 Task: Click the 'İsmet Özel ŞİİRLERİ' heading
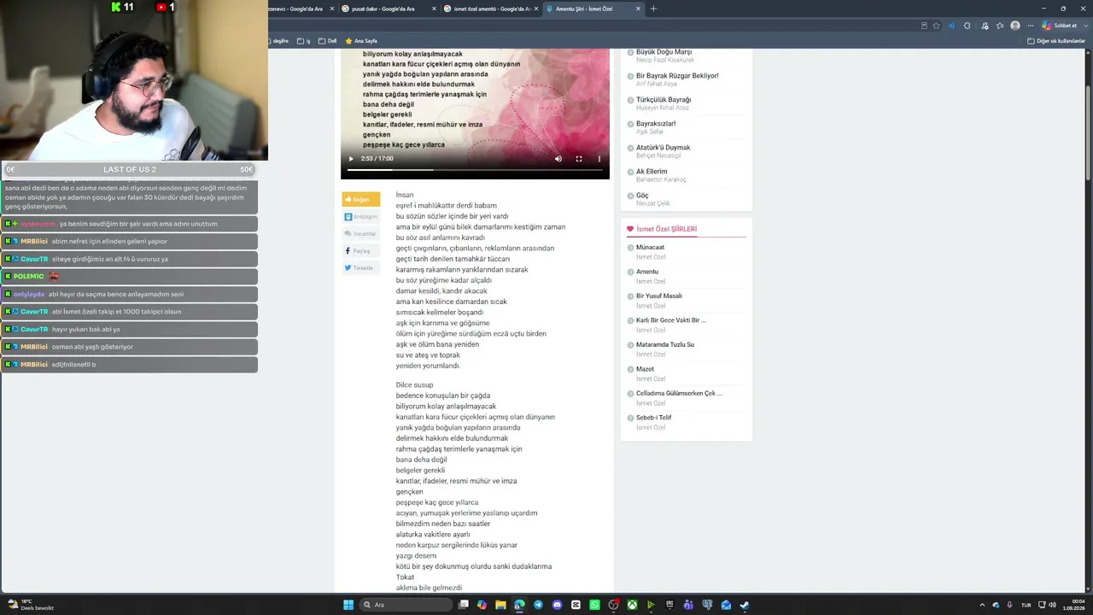(x=667, y=229)
